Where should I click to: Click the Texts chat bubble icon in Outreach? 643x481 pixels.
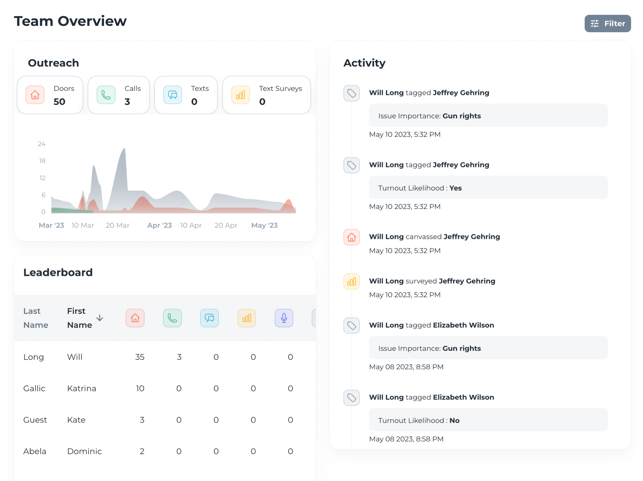[172, 95]
